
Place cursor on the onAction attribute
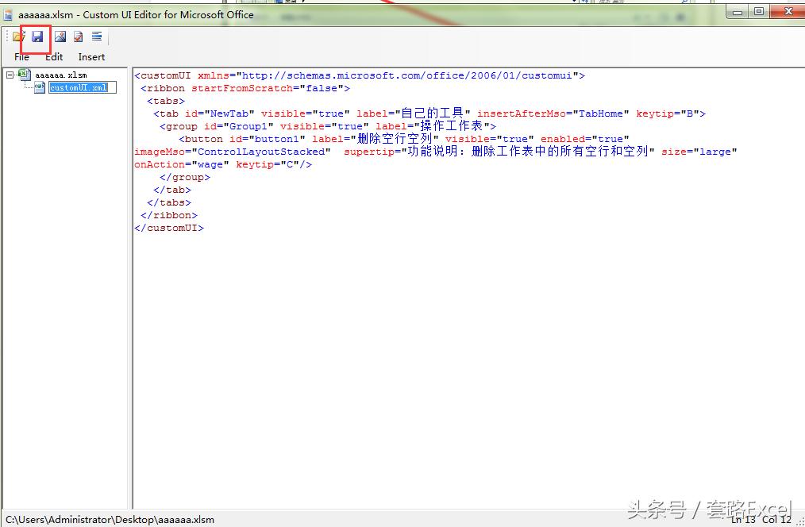[x=160, y=164]
